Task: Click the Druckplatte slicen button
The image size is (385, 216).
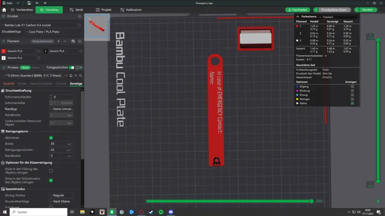Action: click(334, 10)
